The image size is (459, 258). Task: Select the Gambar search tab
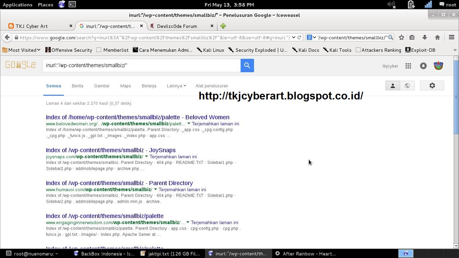(x=102, y=86)
